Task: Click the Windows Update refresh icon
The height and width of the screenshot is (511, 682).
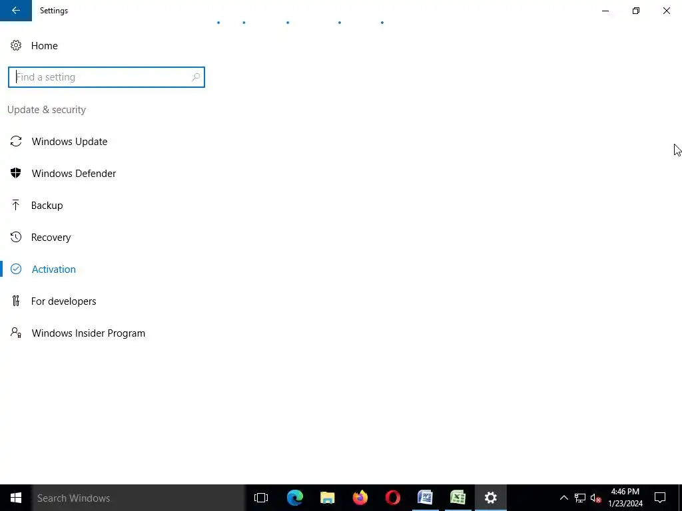Action: click(16, 141)
